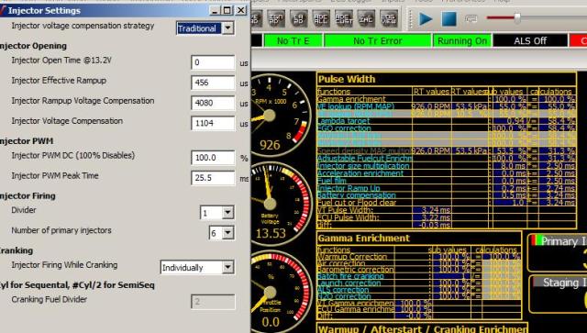Screen dimensions: 587x333
Task: Click the 'Staging' injector panel
Action: [558, 294]
